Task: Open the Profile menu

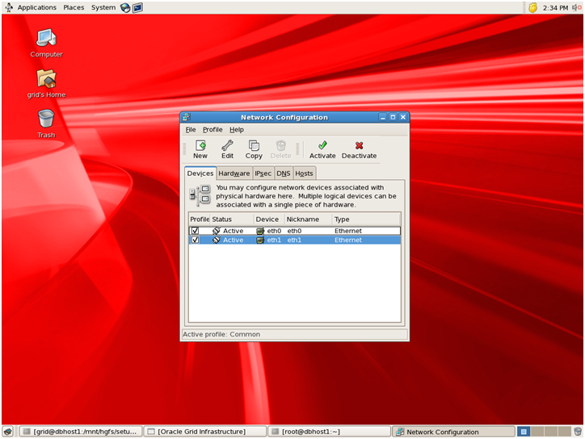Action: point(213,130)
